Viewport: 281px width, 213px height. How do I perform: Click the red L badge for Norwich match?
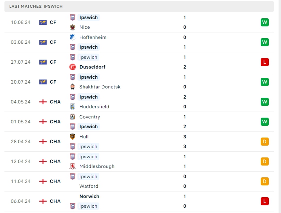(x=265, y=201)
